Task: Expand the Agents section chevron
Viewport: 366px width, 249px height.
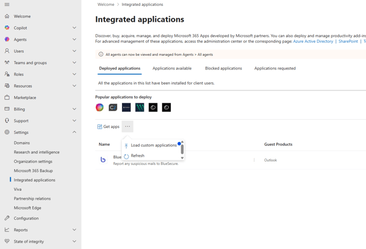Action: [x=74, y=39]
